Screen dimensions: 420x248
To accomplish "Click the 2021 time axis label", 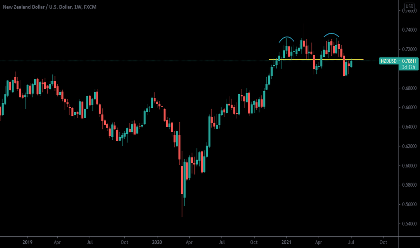I will click(x=286, y=243).
